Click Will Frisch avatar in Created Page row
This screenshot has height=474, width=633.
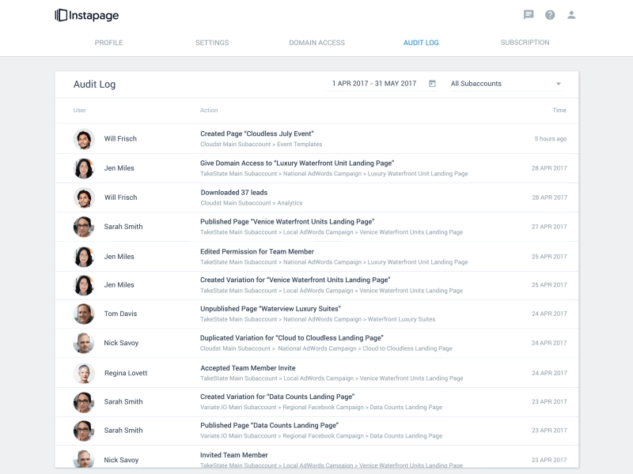pos(84,139)
